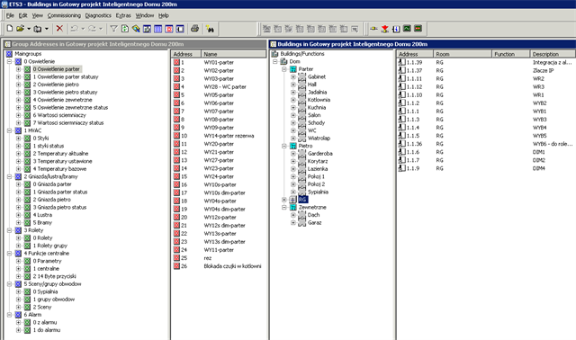Sort group addresses by Name column header
The height and width of the screenshot is (340, 576).
(234, 54)
